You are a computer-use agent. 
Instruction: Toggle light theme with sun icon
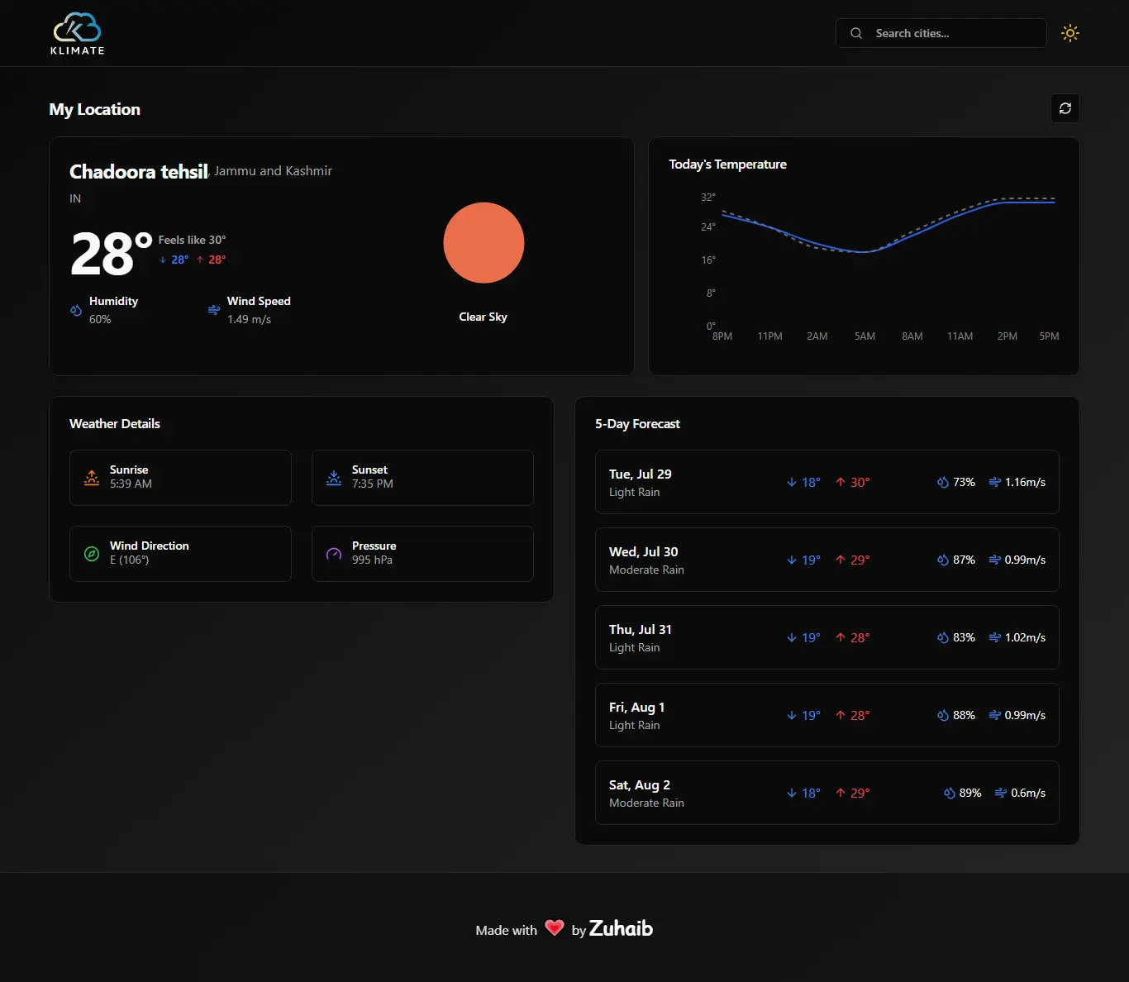tap(1069, 33)
